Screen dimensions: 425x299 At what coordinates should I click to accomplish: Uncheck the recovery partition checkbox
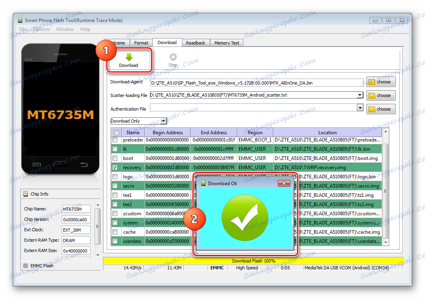[x=115, y=168]
